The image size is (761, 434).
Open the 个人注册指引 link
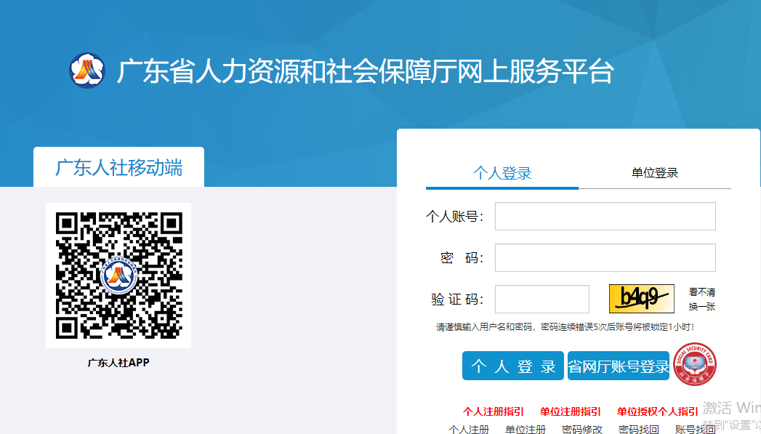point(493,411)
